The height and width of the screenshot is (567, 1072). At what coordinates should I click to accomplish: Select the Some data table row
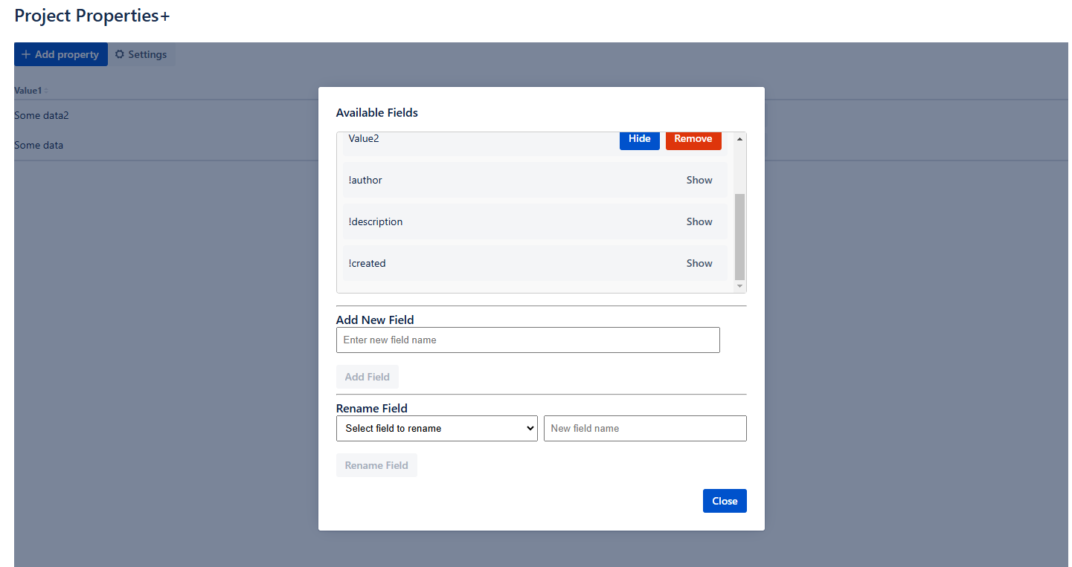coord(39,146)
